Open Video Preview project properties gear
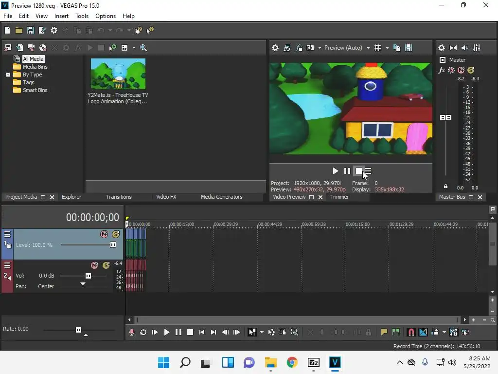 tap(275, 48)
